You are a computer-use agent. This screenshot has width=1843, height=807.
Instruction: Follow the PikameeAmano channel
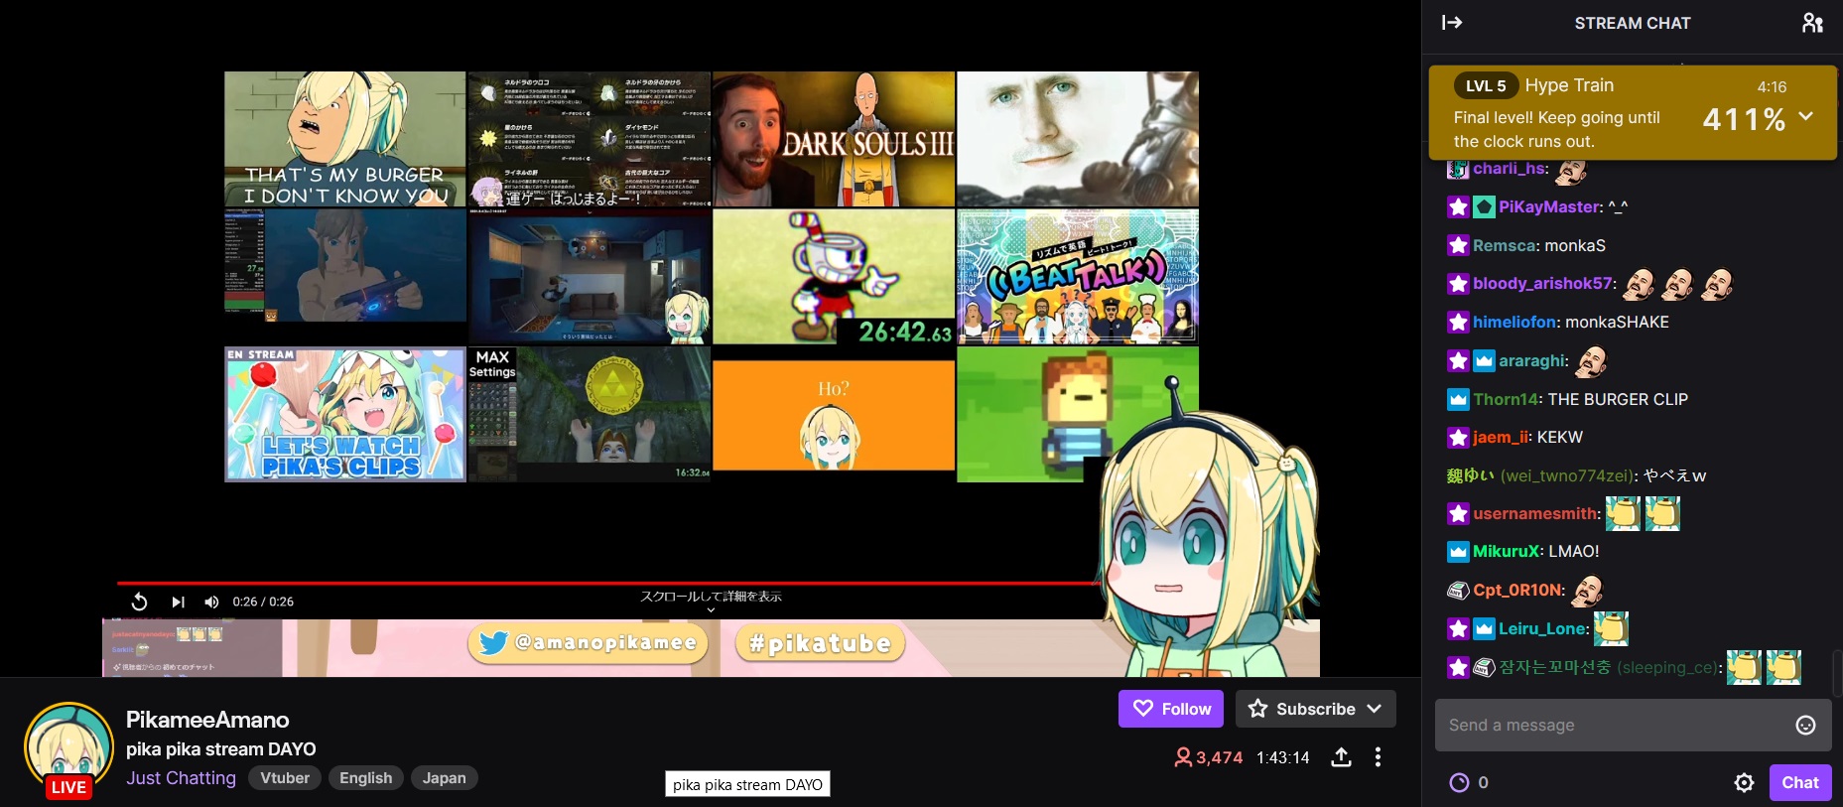[x=1171, y=709]
